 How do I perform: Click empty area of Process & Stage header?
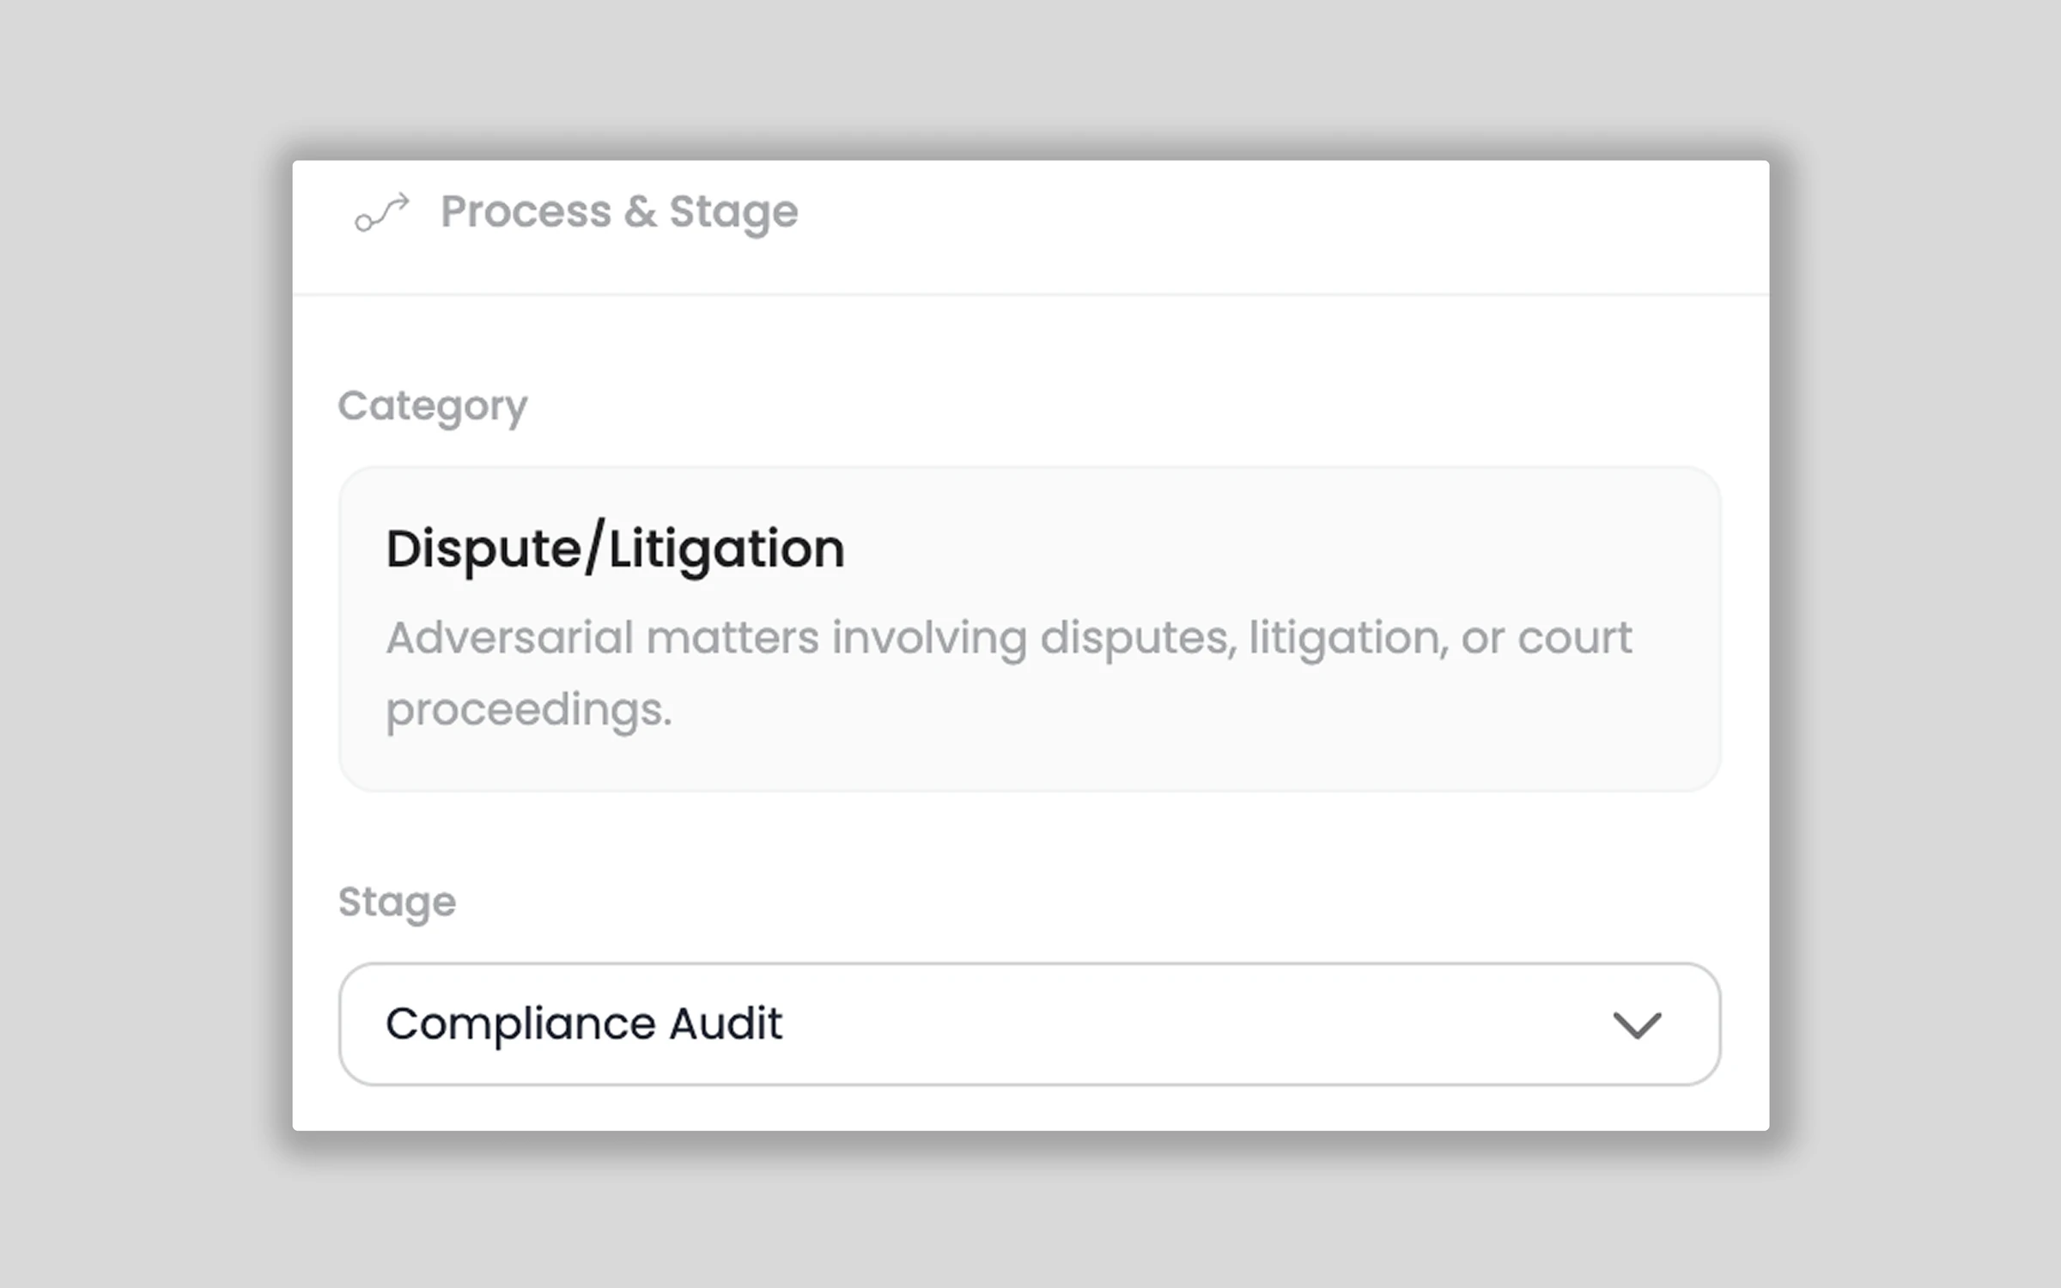click(x=1288, y=215)
